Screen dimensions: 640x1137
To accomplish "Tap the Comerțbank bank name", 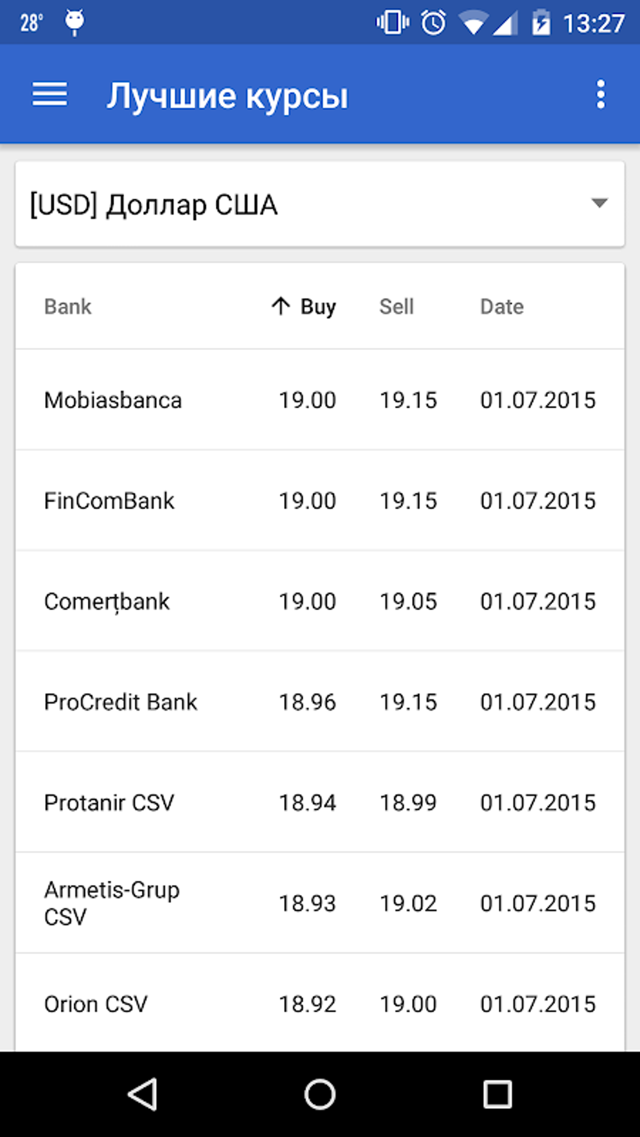I will [107, 601].
